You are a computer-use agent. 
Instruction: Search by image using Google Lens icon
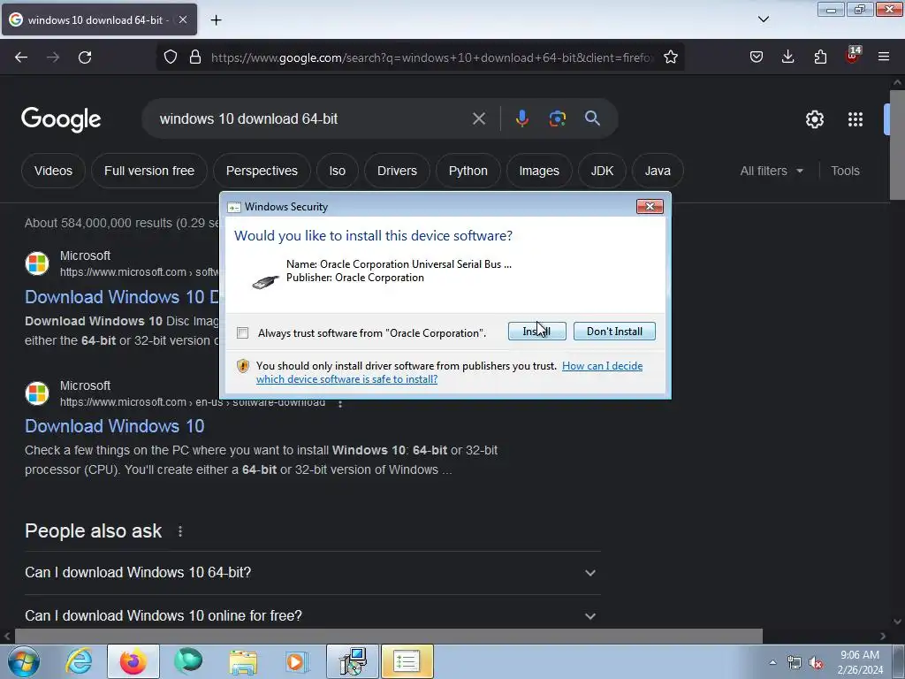pos(557,119)
